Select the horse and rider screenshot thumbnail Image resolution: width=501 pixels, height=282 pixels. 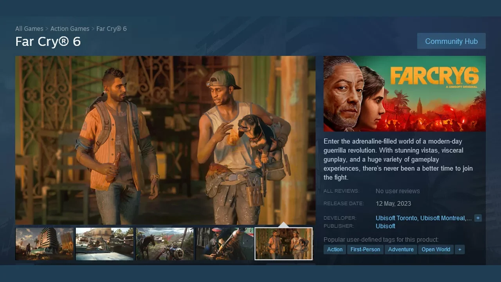(x=165, y=244)
